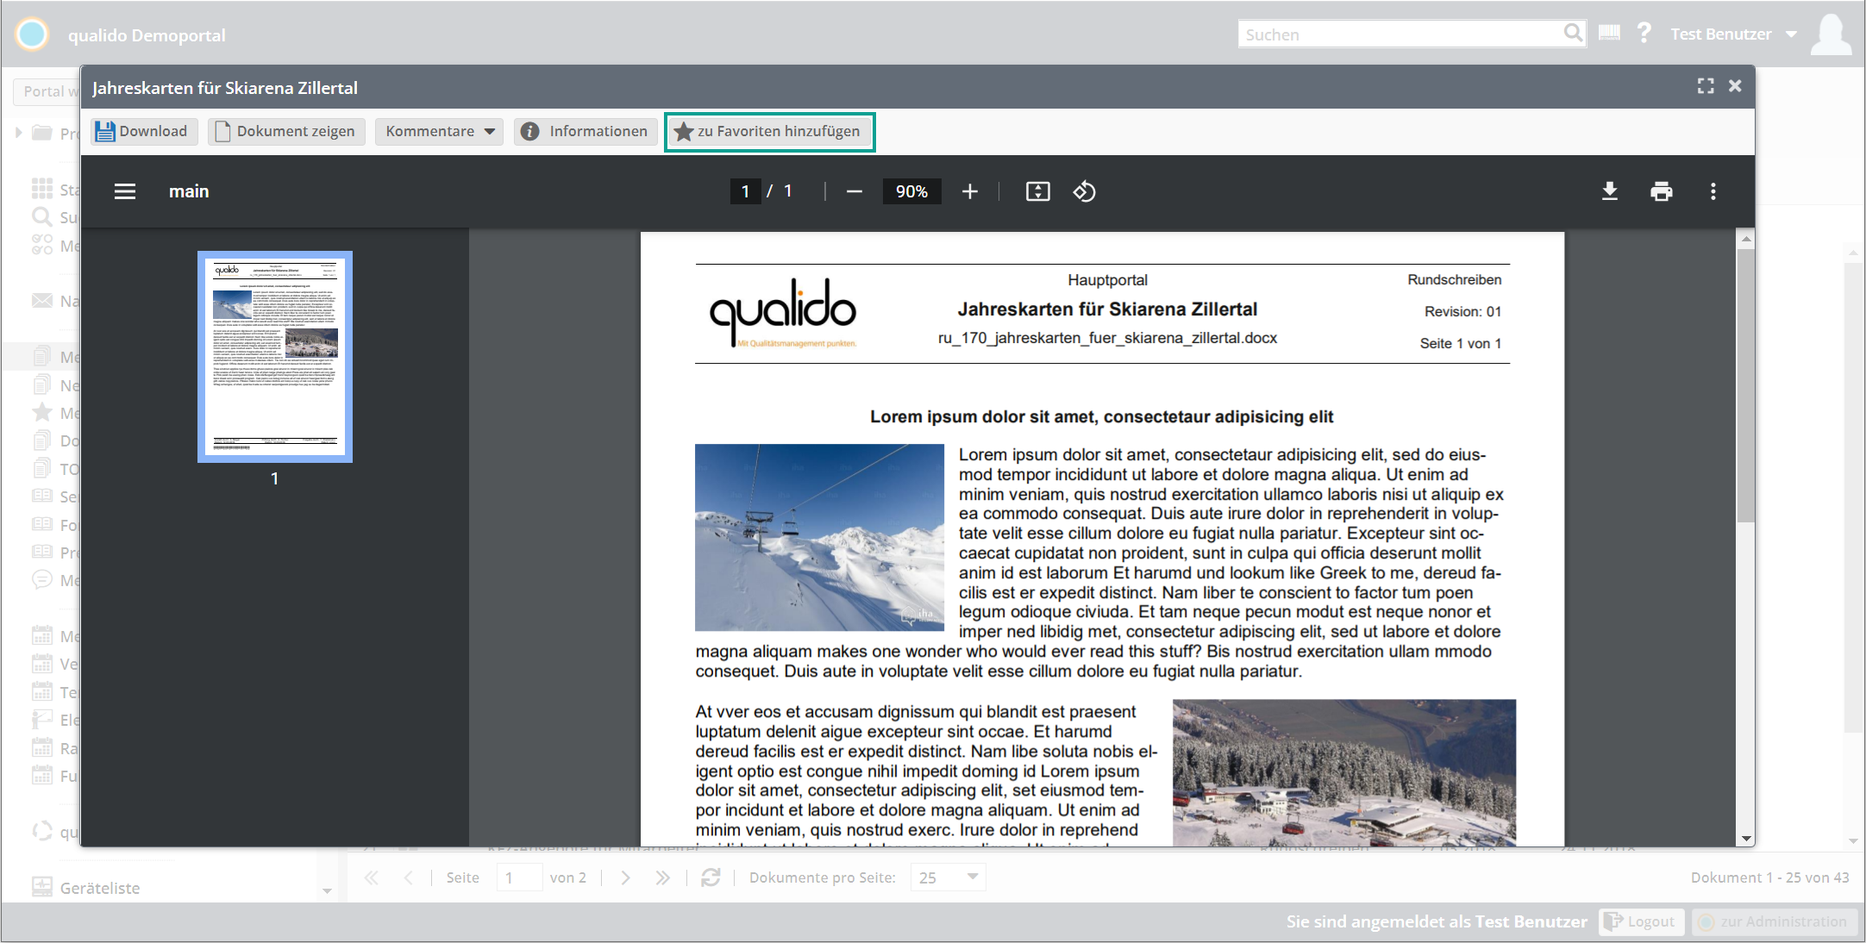This screenshot has width=1866, height=943.
Task: Open the Informationen panel
Action: point(586,131)
